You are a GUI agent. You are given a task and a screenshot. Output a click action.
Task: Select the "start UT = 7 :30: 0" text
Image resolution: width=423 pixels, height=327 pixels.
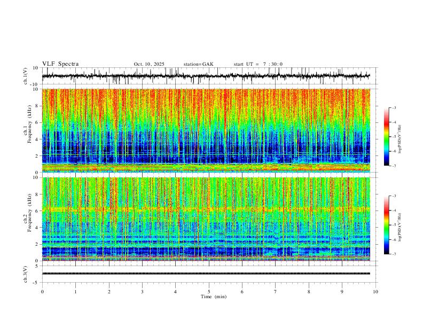click(258, 64)
